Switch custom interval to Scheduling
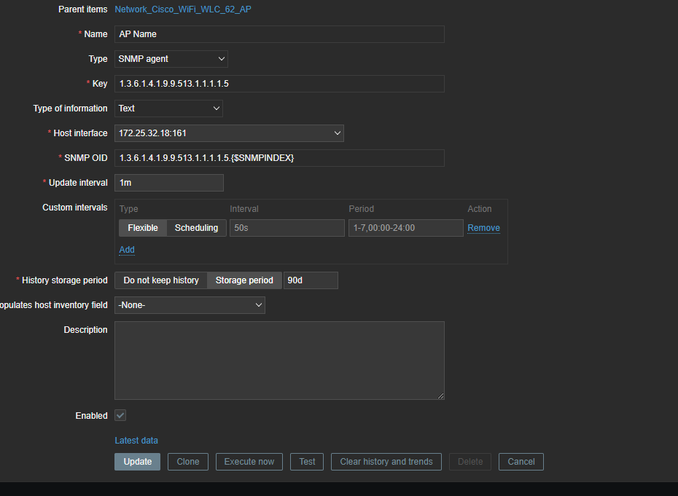Viewport: 678px width, 496px height. (196, 228)
